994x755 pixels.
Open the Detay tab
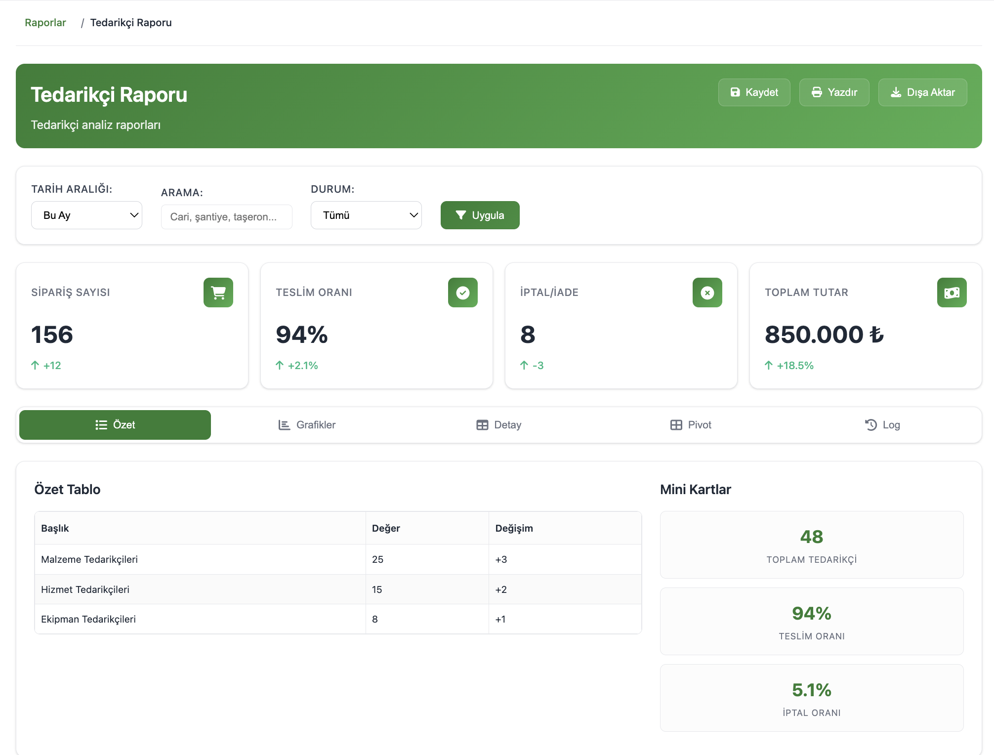coord(498,425)
